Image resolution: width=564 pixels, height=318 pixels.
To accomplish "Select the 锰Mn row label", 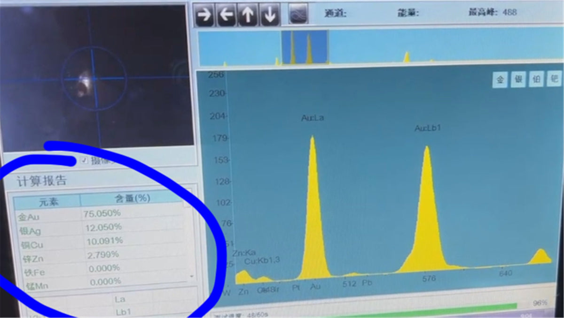I will coord(36,285).
